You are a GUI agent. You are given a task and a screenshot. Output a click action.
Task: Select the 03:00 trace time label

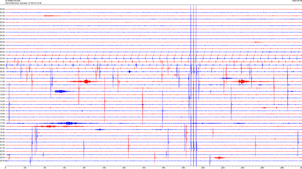[x=2, y=29]
